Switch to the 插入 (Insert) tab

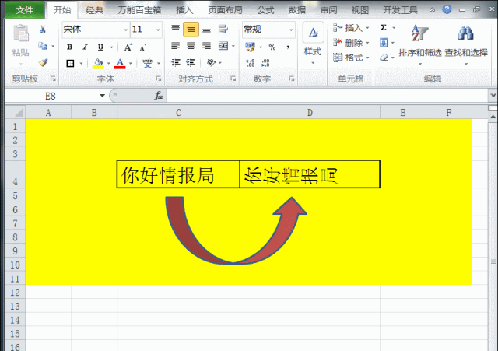[x=184, y=10]
